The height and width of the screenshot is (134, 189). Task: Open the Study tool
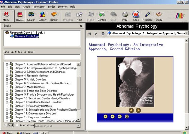point(159,16)
